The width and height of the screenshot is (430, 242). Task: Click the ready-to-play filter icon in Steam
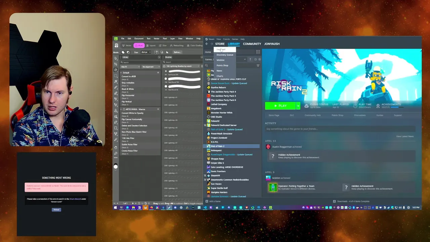click(259, 59)
